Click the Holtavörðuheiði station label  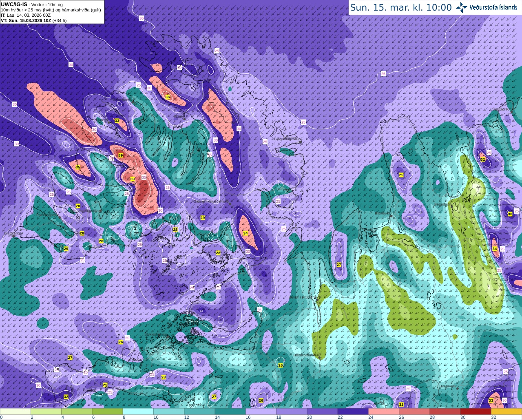(x=306, y=355)
